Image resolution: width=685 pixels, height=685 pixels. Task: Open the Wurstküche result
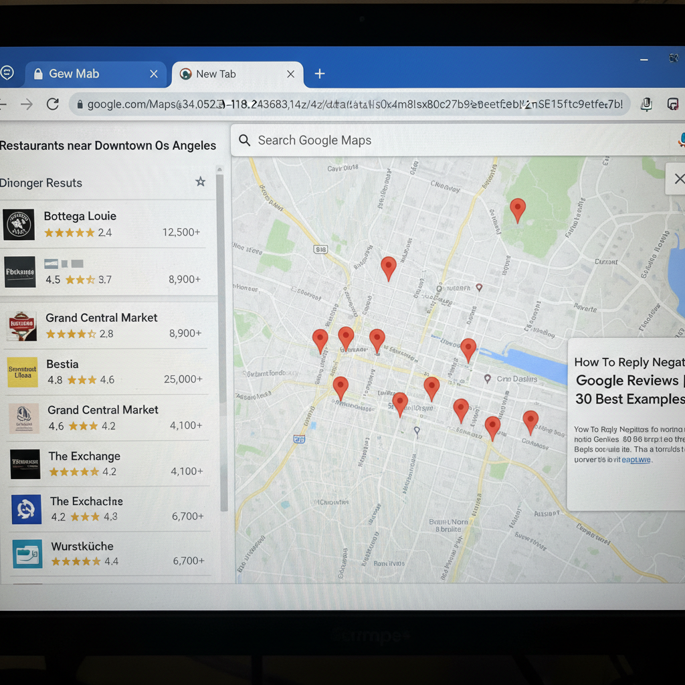coord(109,553)
